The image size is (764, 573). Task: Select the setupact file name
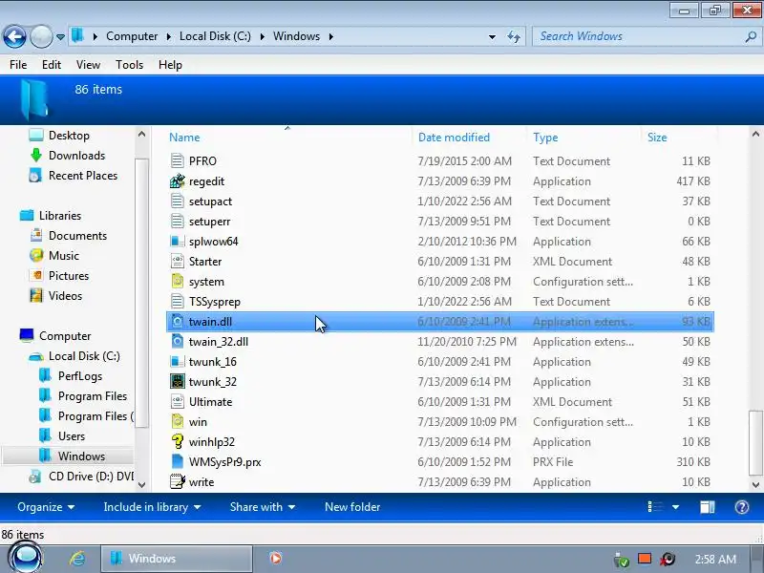[x=210, y=202]
